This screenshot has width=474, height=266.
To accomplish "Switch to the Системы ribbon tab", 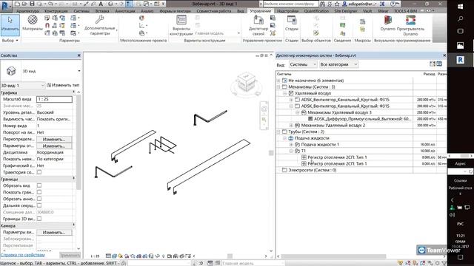I will (x=81, y=11).
